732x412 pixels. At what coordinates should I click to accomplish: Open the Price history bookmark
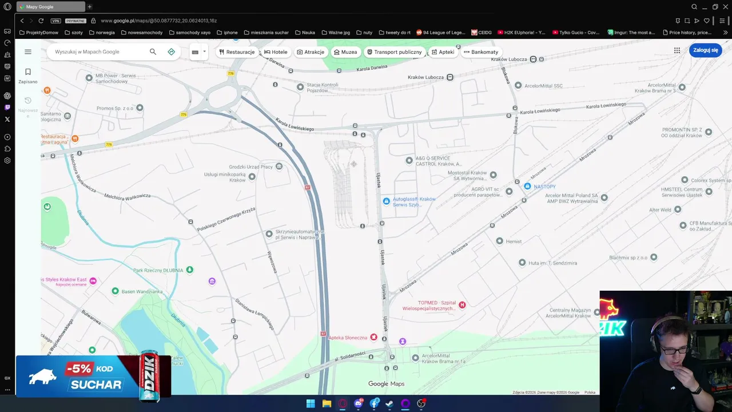687,33
